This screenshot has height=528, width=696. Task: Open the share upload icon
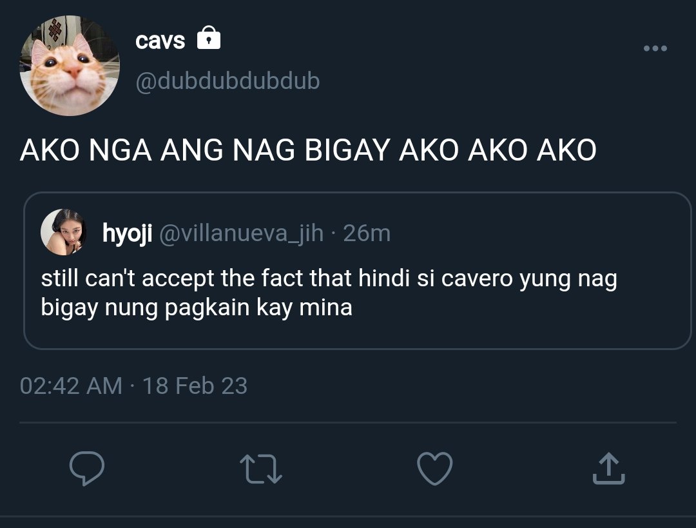(x=608, y=468)
